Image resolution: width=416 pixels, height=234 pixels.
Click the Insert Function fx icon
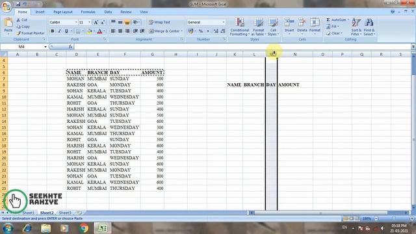pyautogui.click(x=70, y=47)
